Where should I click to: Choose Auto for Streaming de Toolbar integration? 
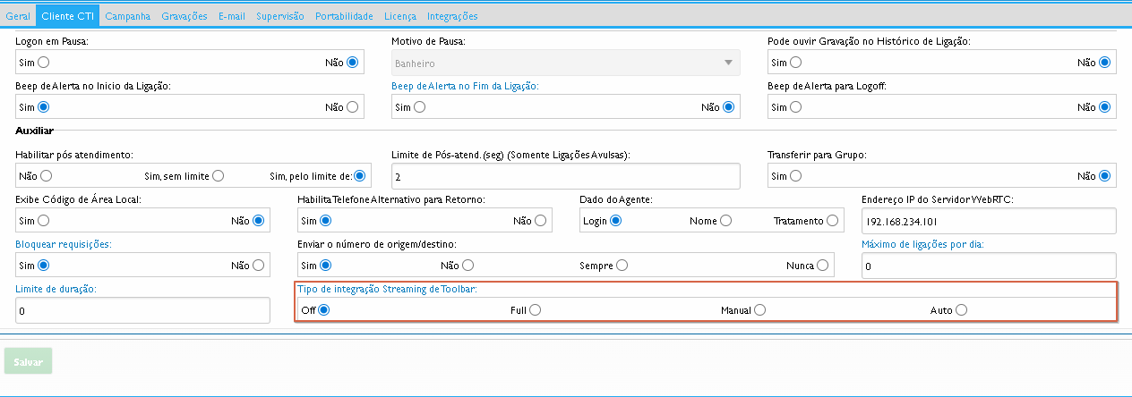click(x=961, y=310)
